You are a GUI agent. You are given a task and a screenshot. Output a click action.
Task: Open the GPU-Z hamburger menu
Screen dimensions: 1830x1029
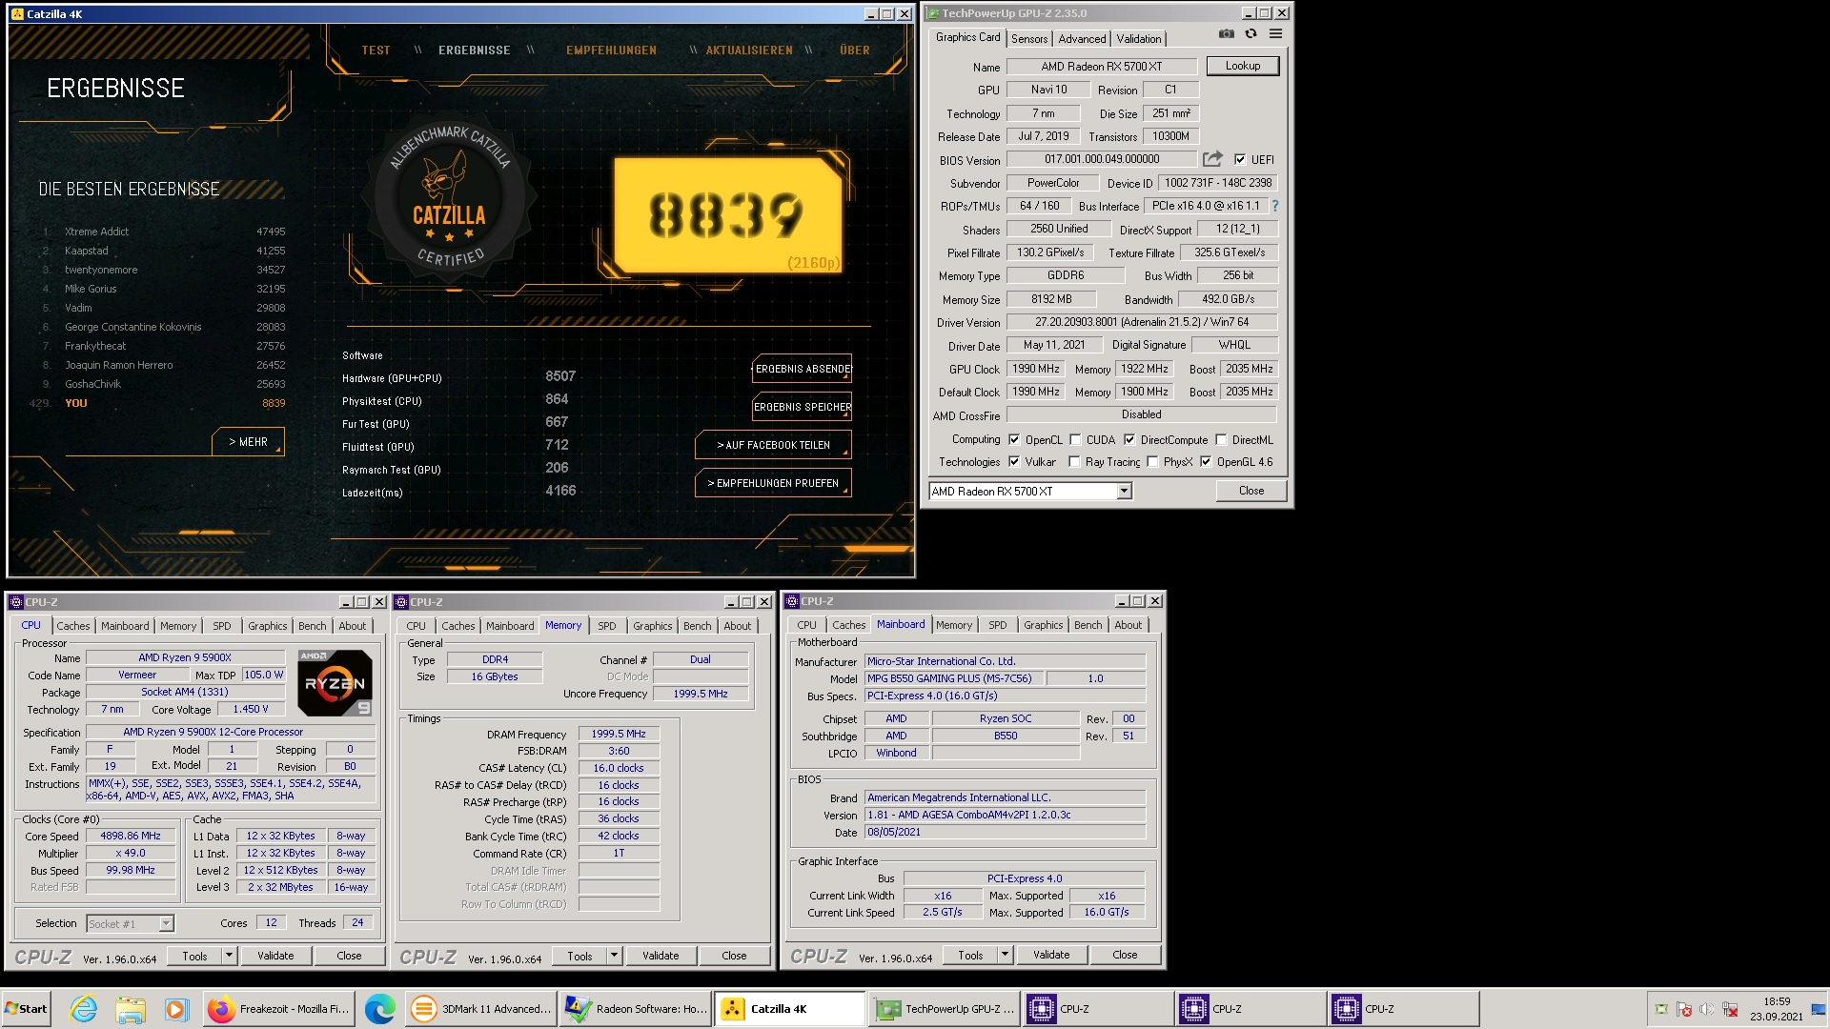1275,34
